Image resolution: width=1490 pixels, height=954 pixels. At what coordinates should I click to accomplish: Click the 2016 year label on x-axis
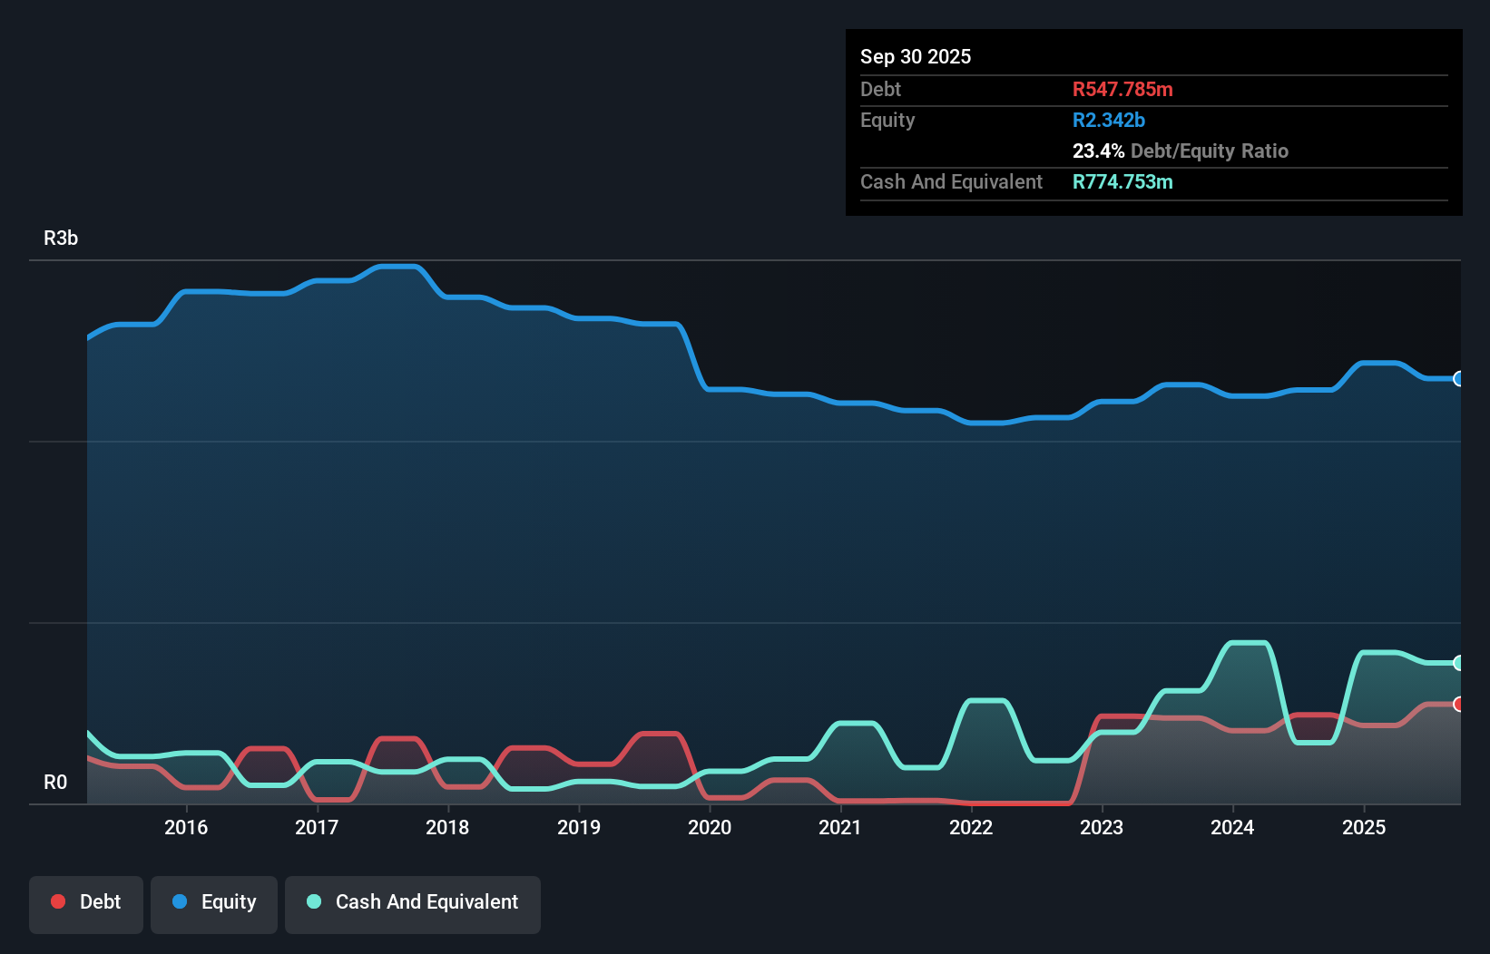tap(187, 828)
